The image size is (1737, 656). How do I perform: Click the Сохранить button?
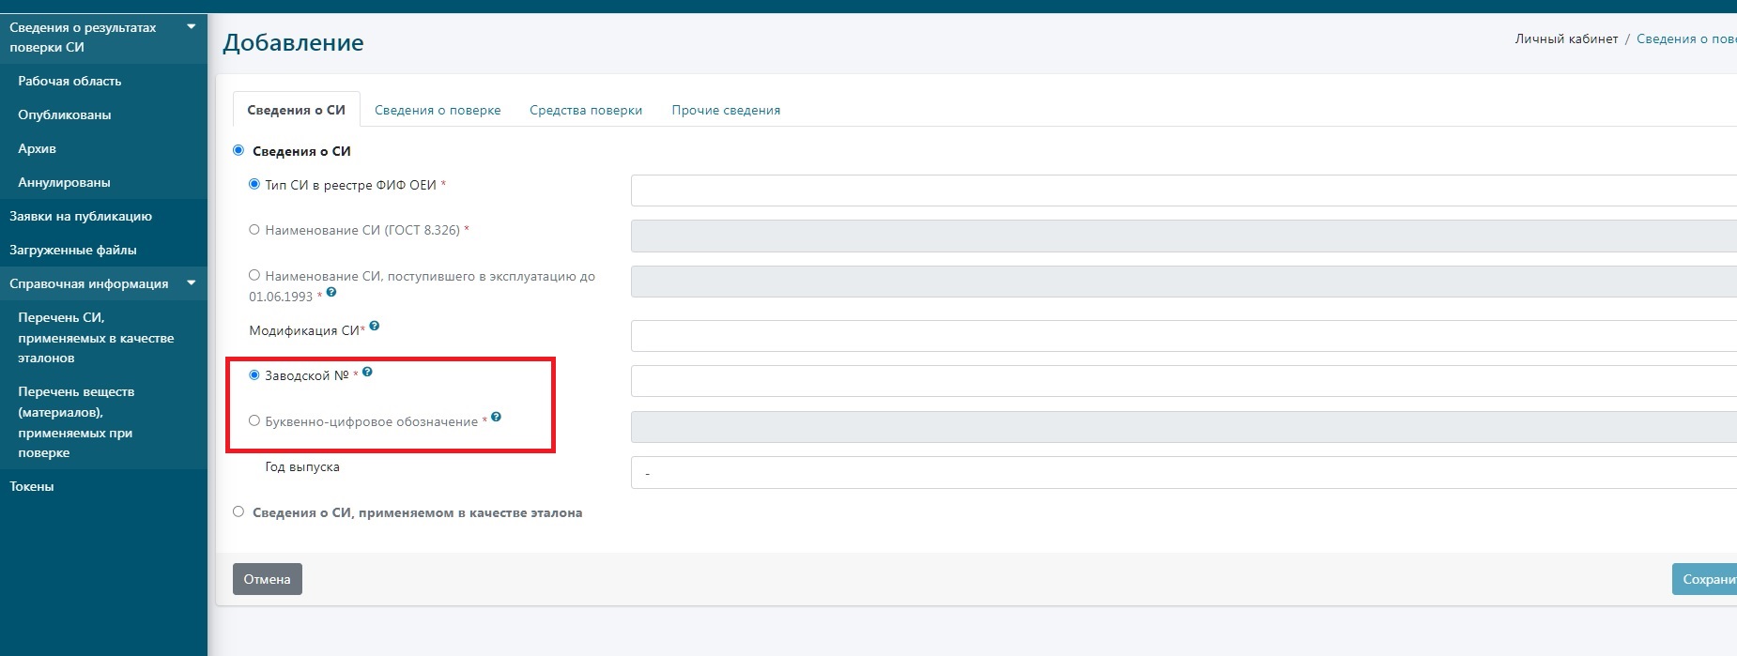pos(1706,579)
